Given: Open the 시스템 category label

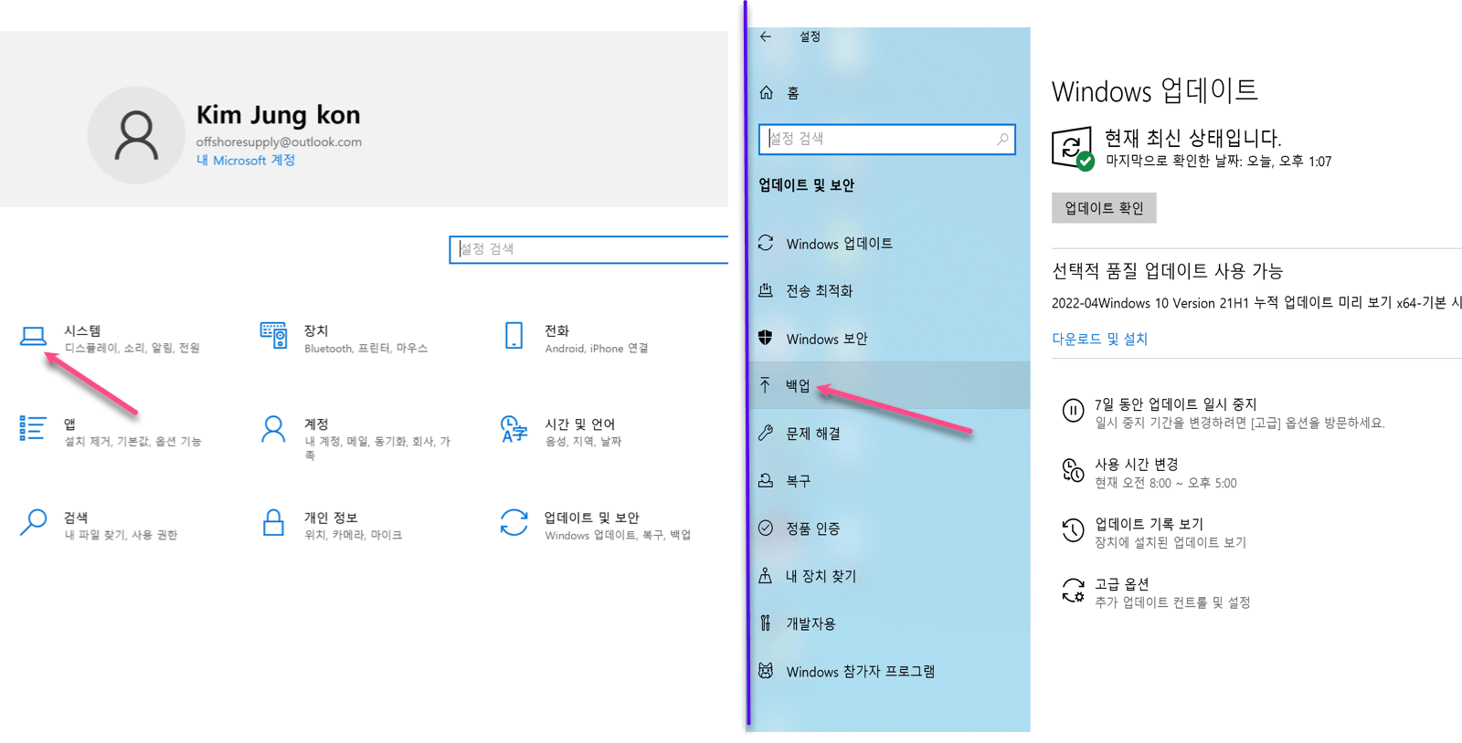Looking at the screenshot, I should tap(82, 330).
